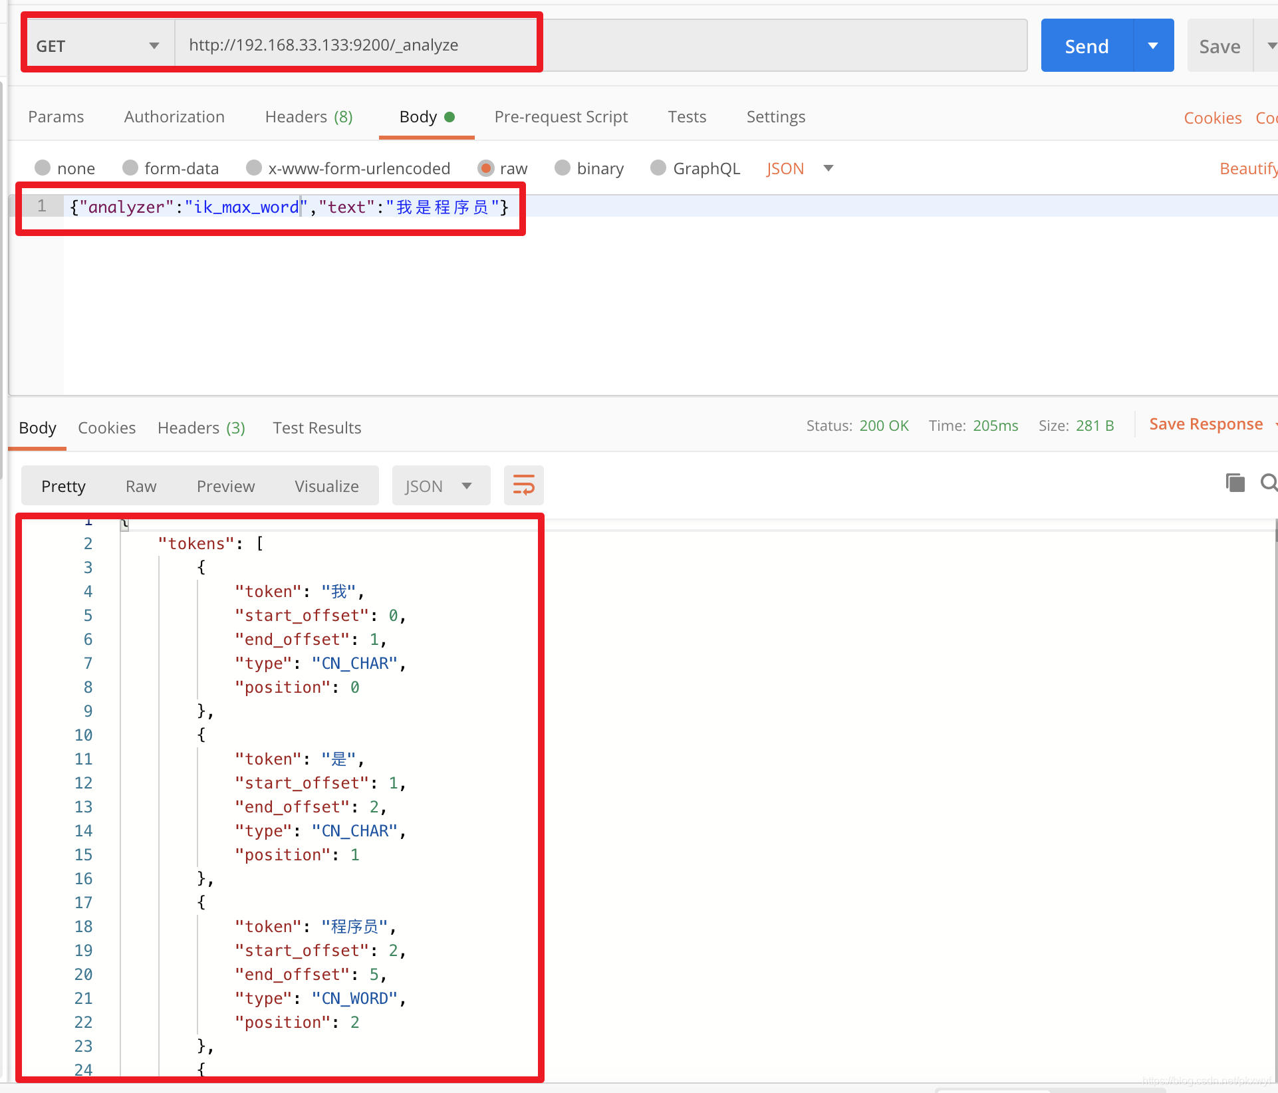
Task: Open the Save Response dropdown
Action: point(1275,424)
